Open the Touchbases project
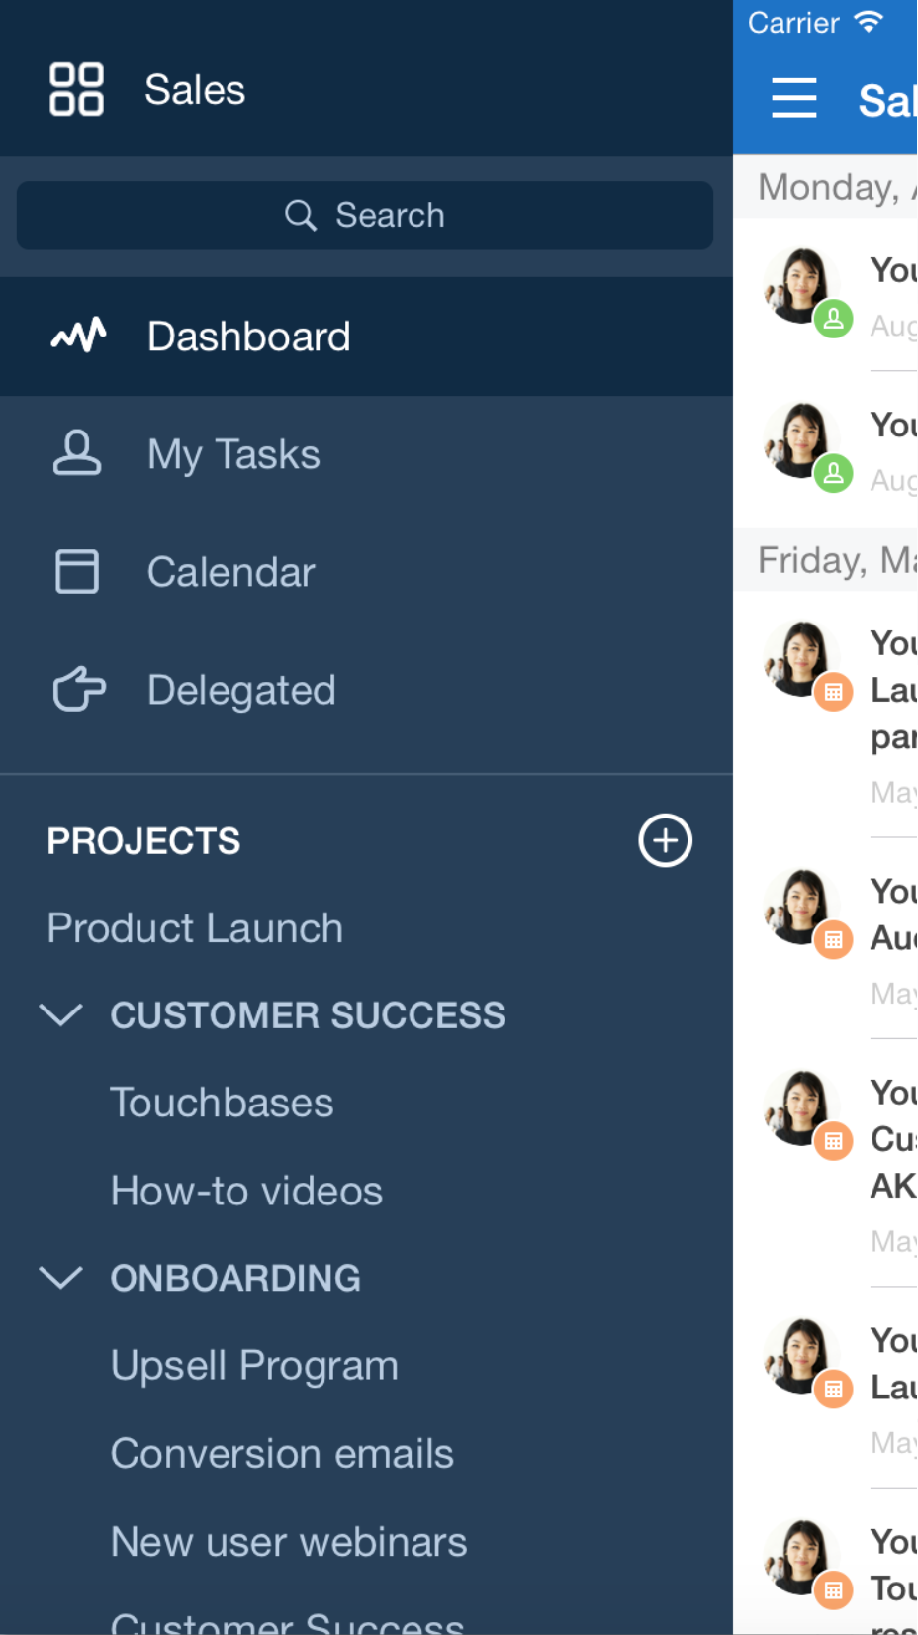The image size is (918, 1635). pos(222,1103)
